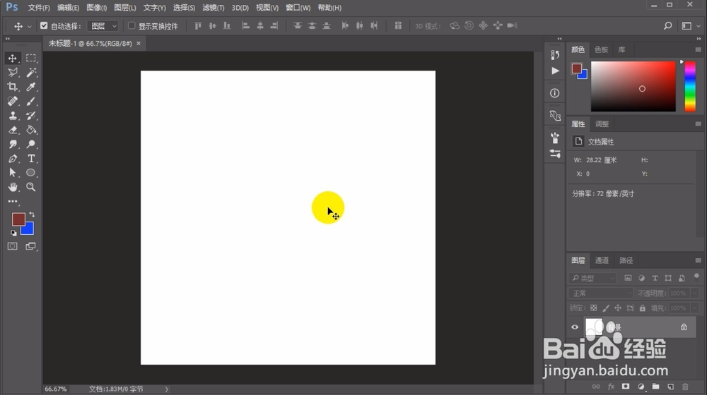
Task: Open the History panel icon
Action: click(x=555, y=54)
